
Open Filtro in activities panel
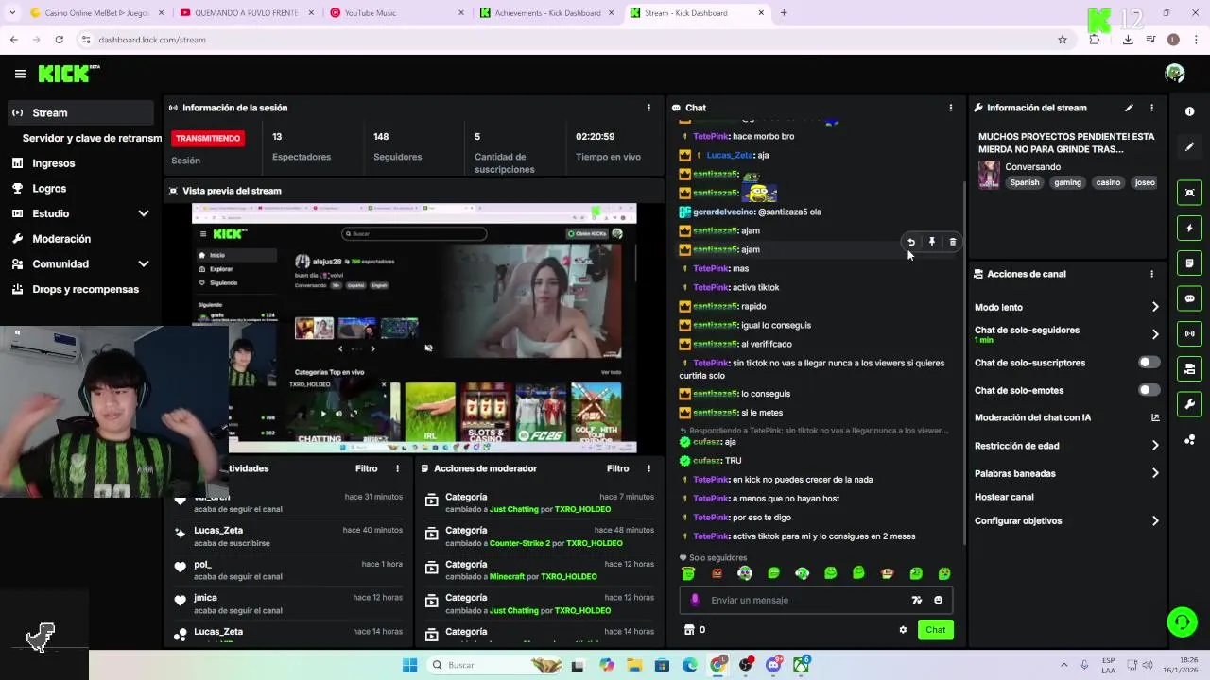coord(366,468)
